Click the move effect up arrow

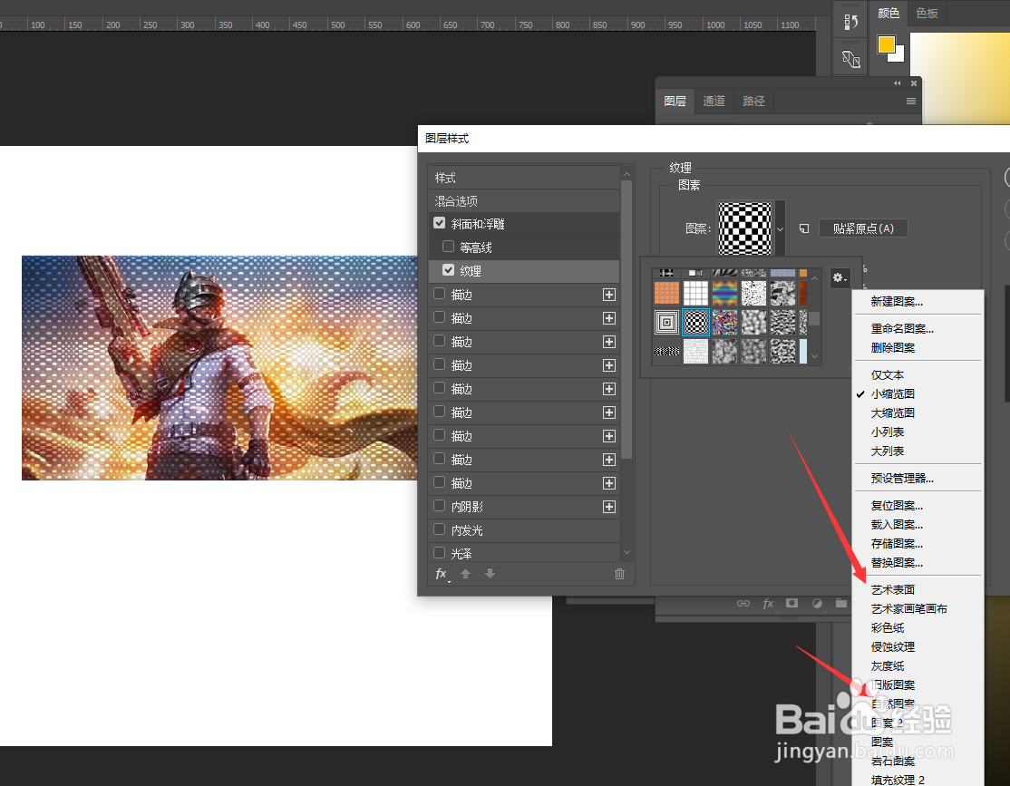(x=466, y=573)
